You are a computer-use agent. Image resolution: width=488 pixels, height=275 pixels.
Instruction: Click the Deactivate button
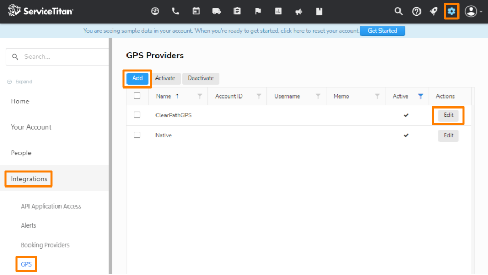point(201,78)
